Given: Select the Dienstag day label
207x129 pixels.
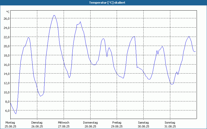Looking at the screenshot, I should tap(37, 123).
